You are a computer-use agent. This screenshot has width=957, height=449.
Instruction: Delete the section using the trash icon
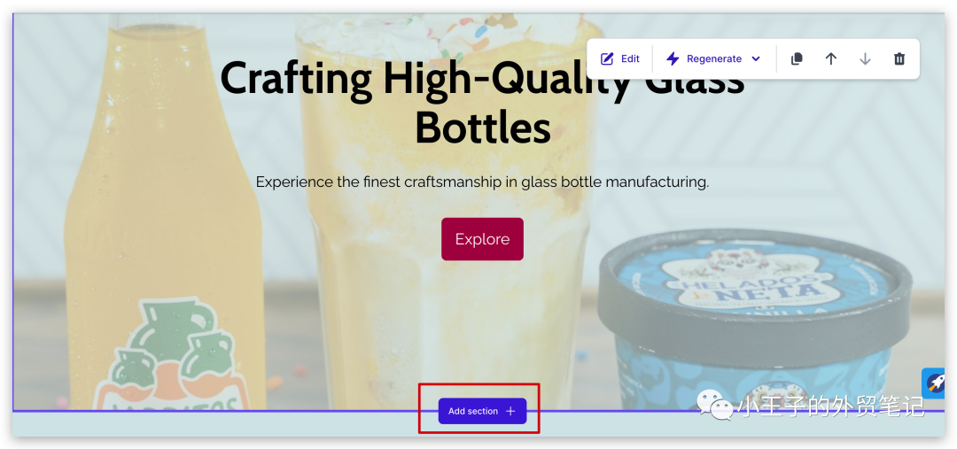click(899, 58)
